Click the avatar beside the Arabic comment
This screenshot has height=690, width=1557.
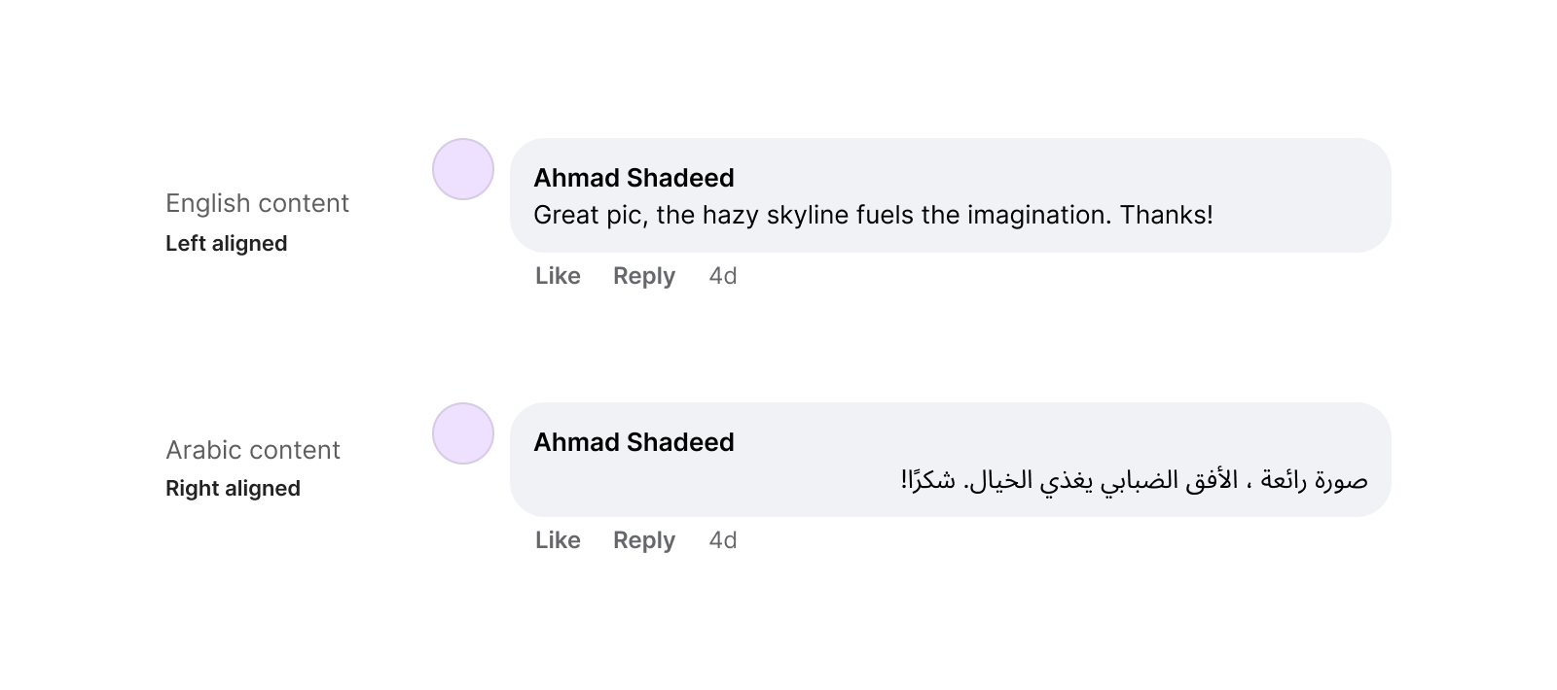coord(463,433)
